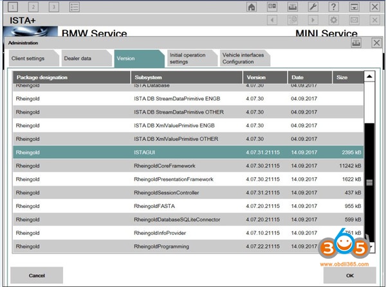The image size is (386, 287).
Task: Select the RheingoldDatabaseSQLiteConnector row
Action: click(x=188, y=220)
